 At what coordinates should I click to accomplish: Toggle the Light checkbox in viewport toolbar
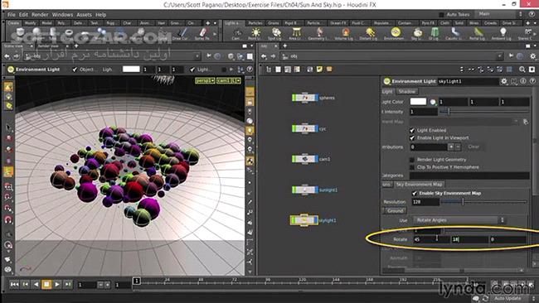192,70
